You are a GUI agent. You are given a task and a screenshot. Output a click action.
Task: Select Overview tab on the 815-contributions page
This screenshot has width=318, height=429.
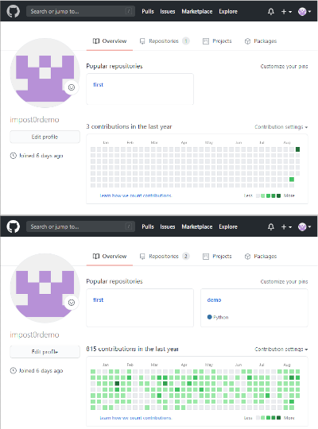click(110, 256)
